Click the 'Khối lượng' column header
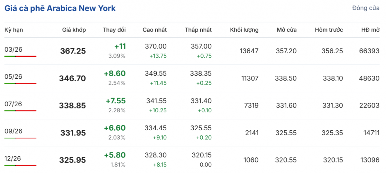The image size is (386, 173). 244,30
